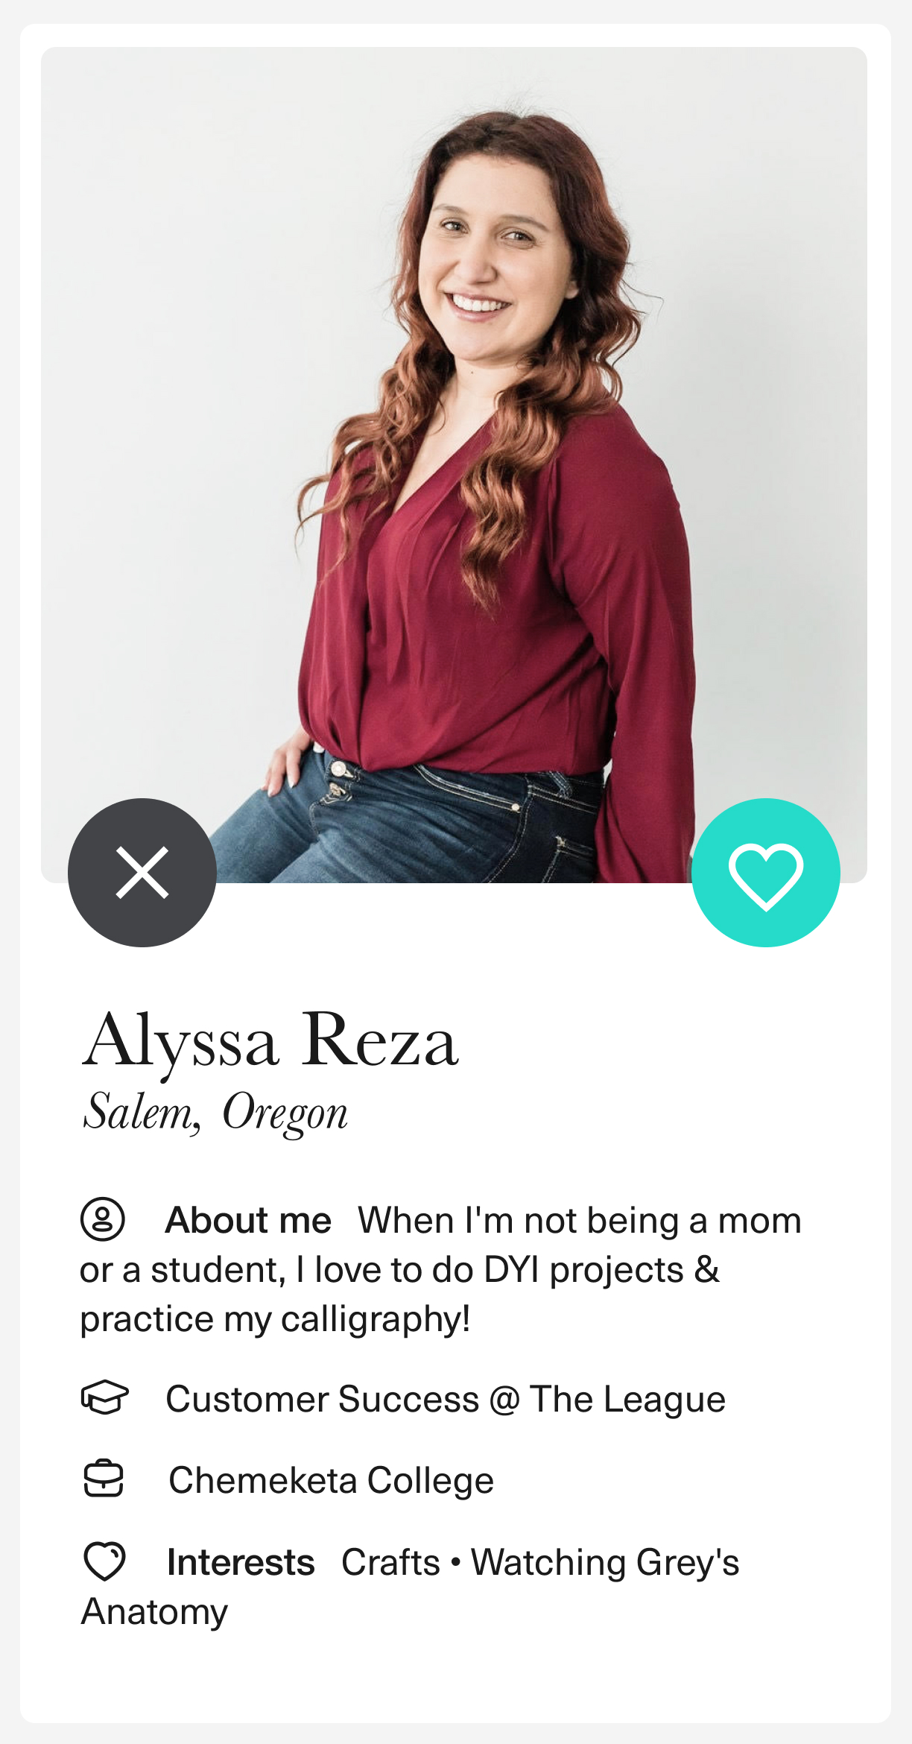The width and height of the screenshot is (912, 1744).
Task: Select the Crafts interest
Action: (x=390, y=1562)
